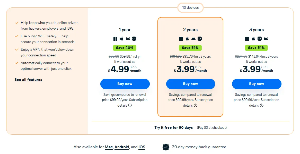Viewport: 300px width, 154px height.
Task: Open the See all features link
Action: (x=28, y=80)
